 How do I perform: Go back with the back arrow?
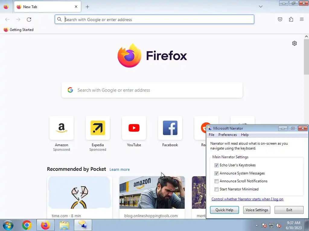(7, 20)
